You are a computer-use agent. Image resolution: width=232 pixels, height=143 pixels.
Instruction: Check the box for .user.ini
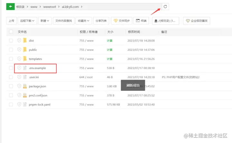11,77
